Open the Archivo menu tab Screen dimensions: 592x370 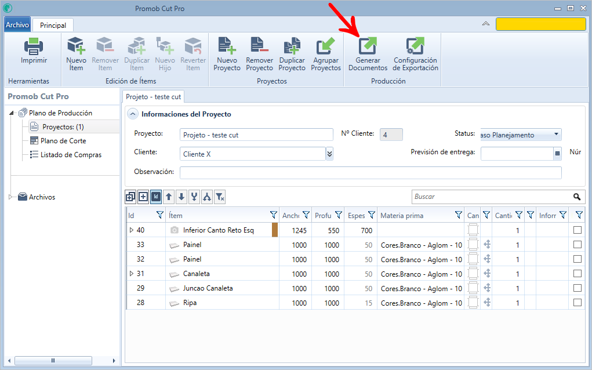tap(17, 24)
